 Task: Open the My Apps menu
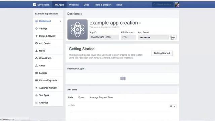pos(59,5)
